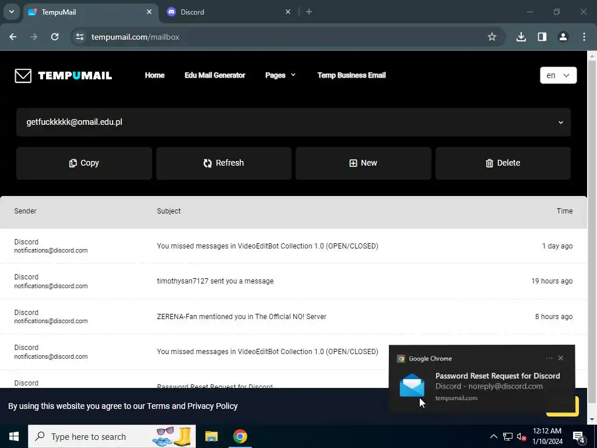
Task: Open Temp Business Email link
Action: click(x=352, y=75)
